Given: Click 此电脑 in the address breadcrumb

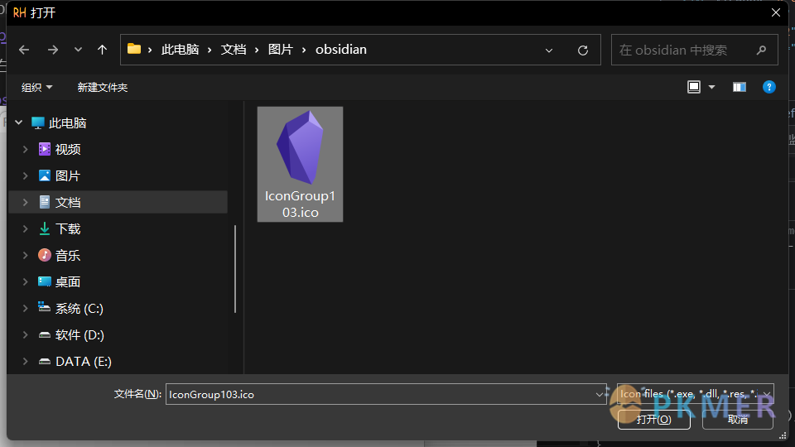Looking at the screenshot, I should pyautogui.click(x=180, y=50).
